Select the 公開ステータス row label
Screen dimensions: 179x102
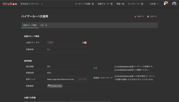coord(33,43)
